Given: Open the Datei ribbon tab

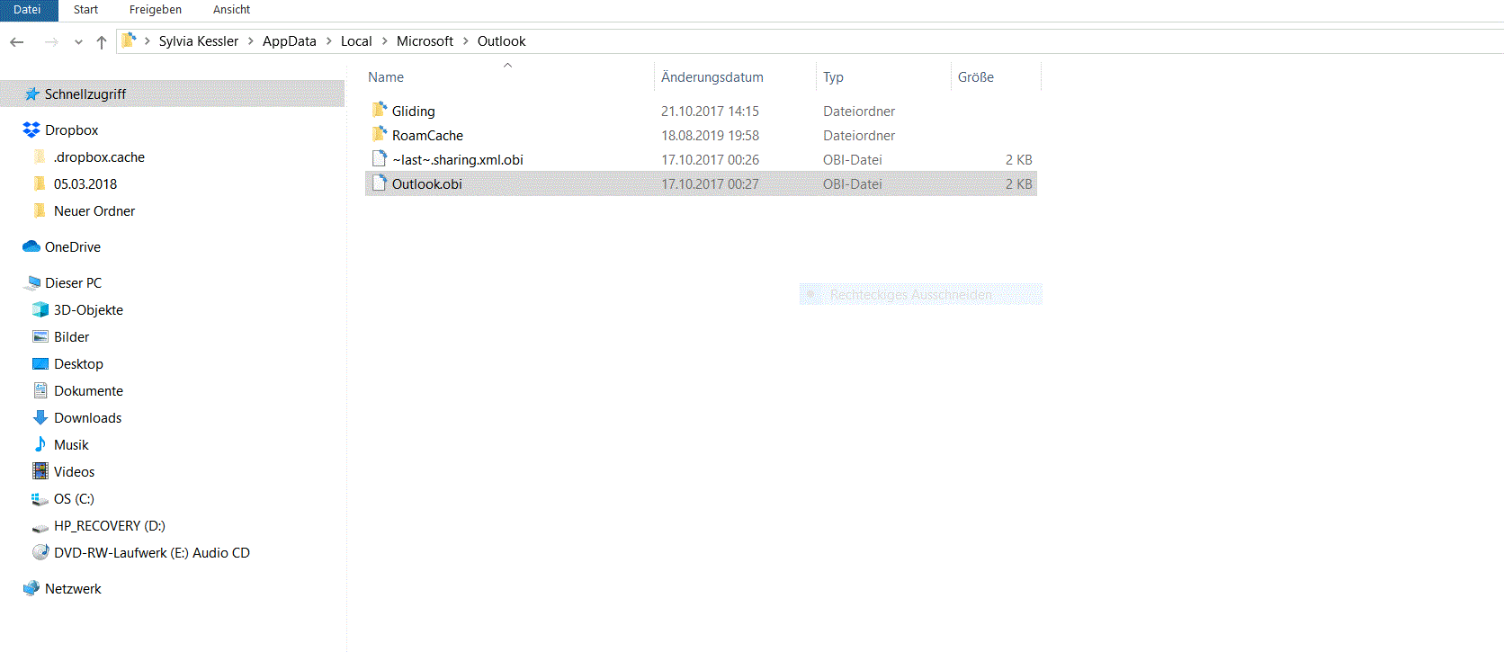Looking at the screenshot, I should pyautogui.click(x=28, y=10).
